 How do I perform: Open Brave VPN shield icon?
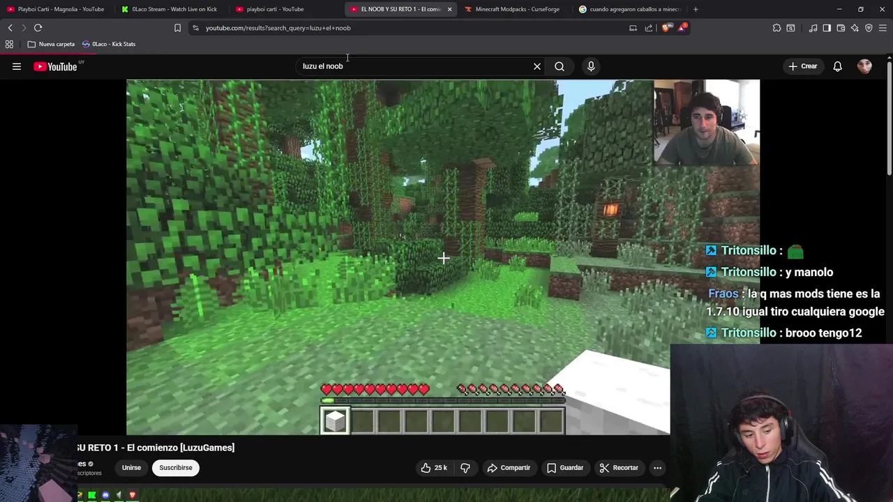click(869, 28)
